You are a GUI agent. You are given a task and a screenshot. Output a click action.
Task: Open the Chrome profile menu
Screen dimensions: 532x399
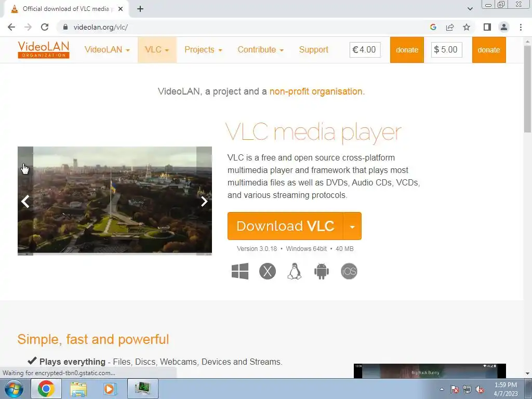click(x=504, y=27)
